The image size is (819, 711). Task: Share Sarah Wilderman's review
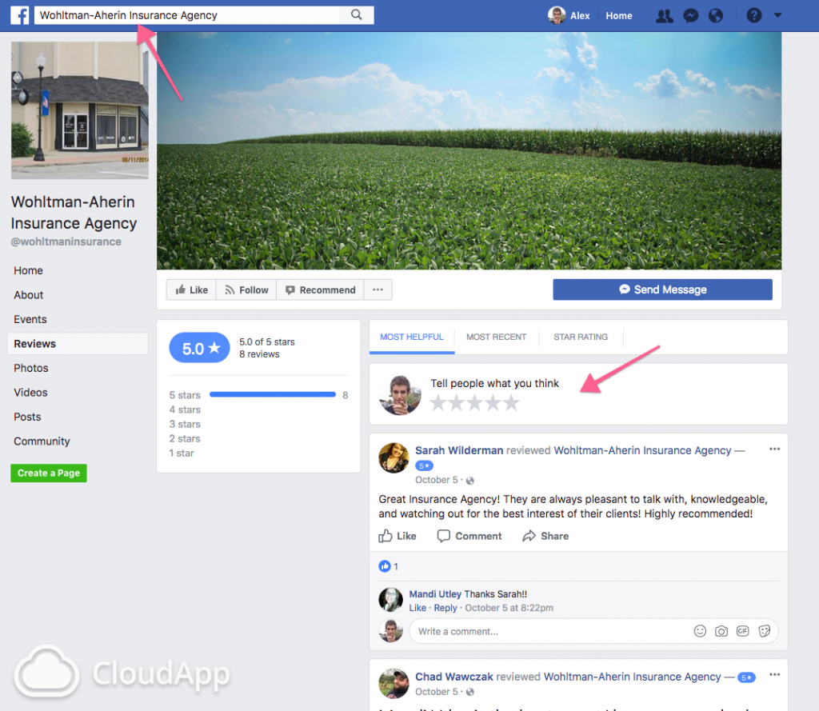click(x=545, y=536)
